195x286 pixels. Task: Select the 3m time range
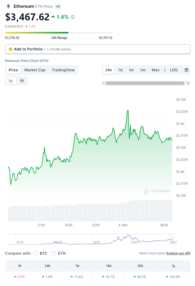[143, 70]
